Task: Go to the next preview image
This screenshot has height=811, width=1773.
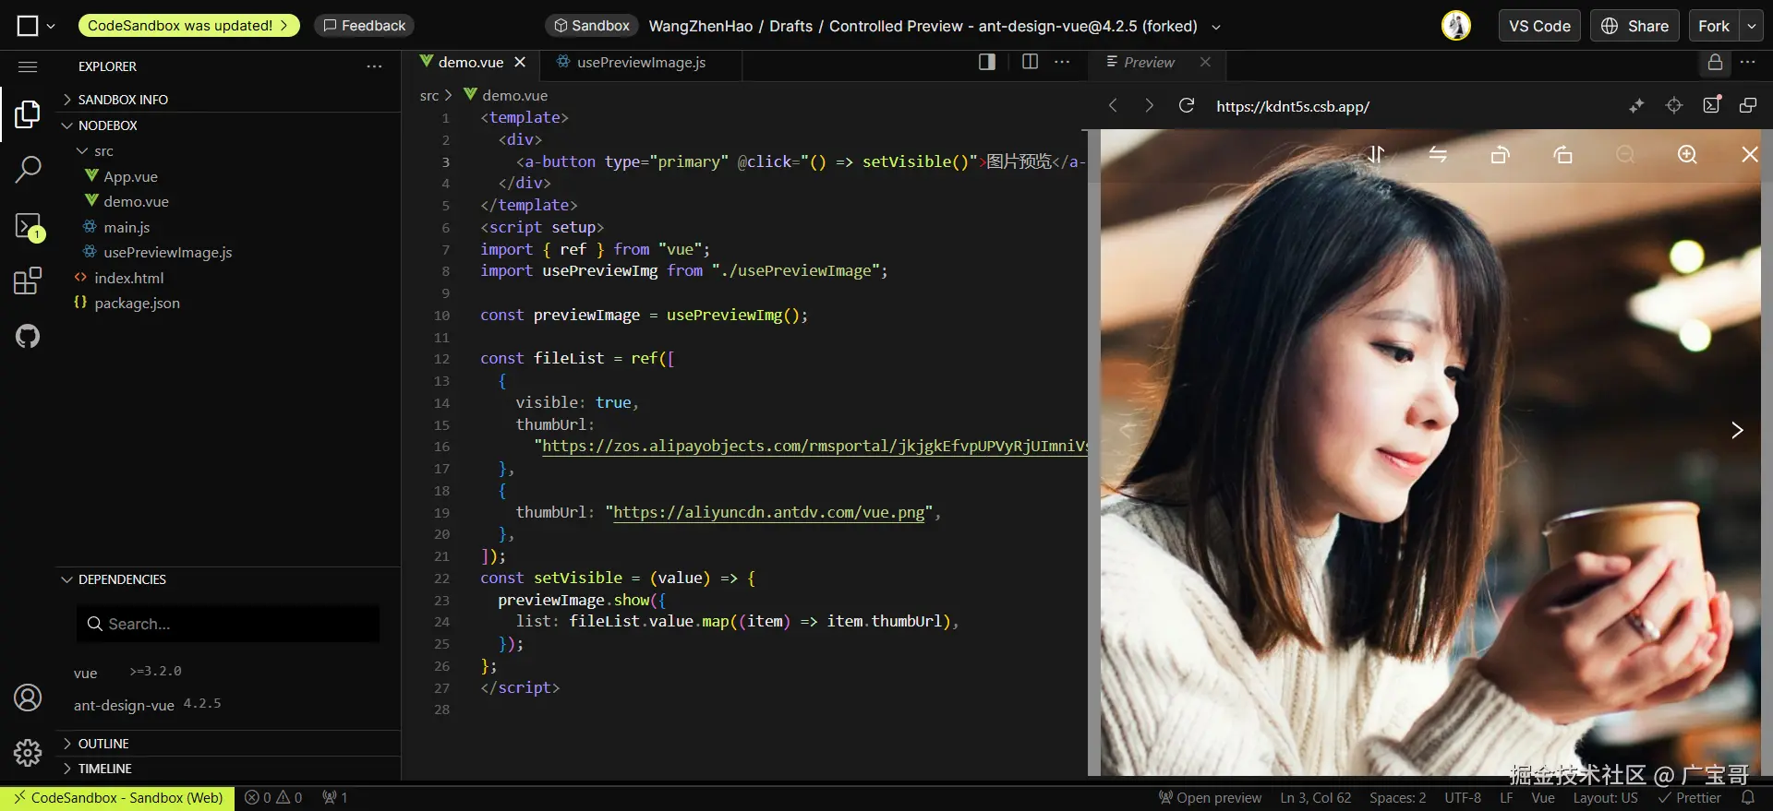Action: pos(1737,430)
